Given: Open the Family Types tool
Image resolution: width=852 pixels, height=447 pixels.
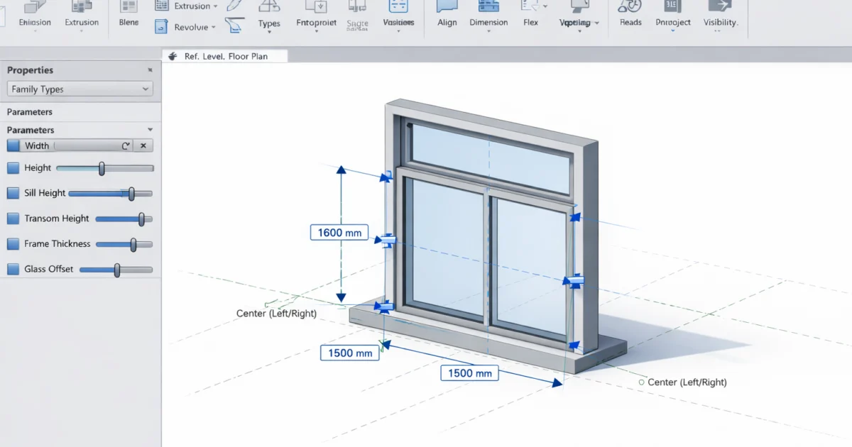Looking at the screenshot, I should (x=269, y=14).
